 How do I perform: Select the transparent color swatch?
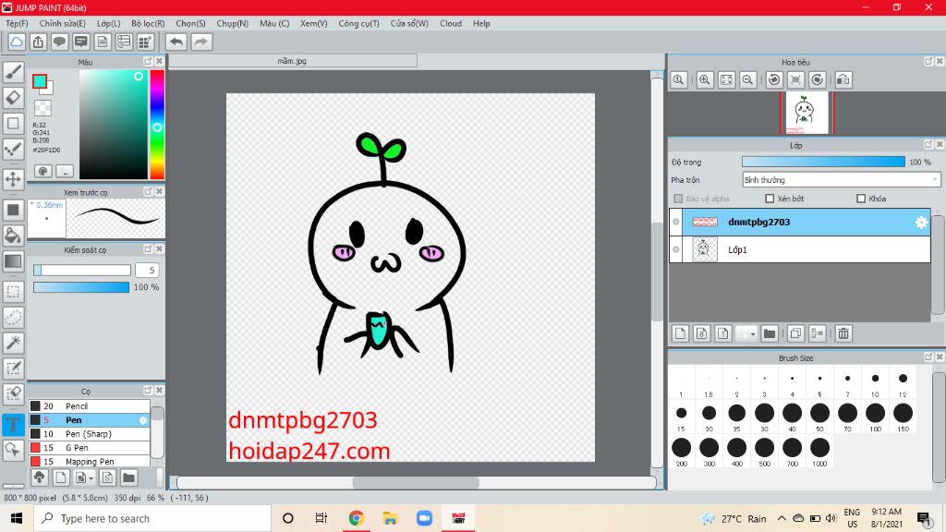(42, 108)
